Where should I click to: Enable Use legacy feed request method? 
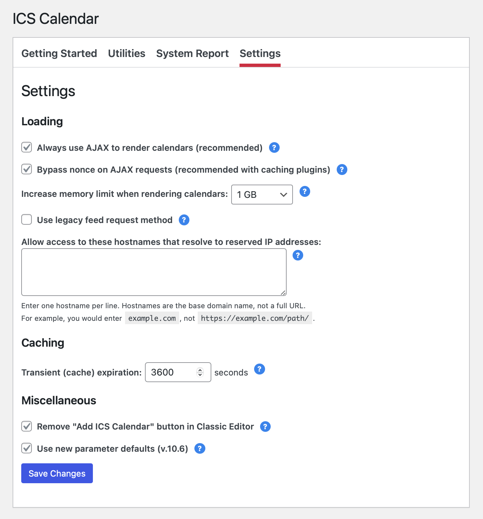(x=27, y=219)
